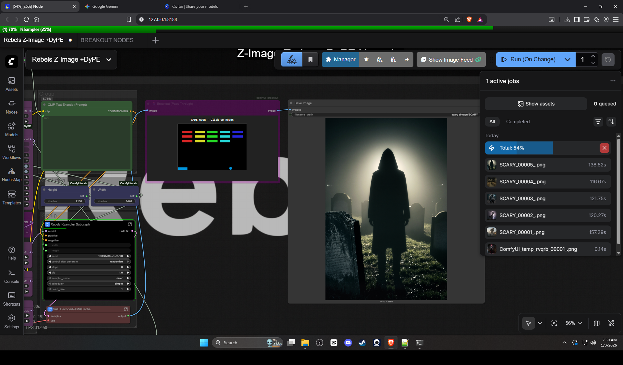
Task: Click Show Image Feed button
Action: coord(451,60)
